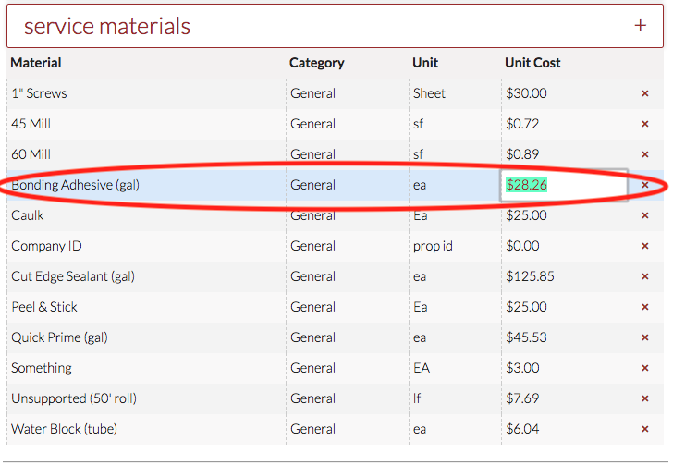Expand the service materials panel header

click(333, 26)
